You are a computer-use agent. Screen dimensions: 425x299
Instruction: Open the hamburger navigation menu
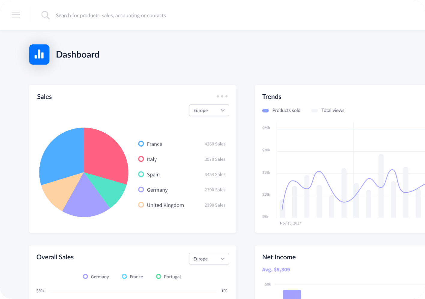pos(16,15)
